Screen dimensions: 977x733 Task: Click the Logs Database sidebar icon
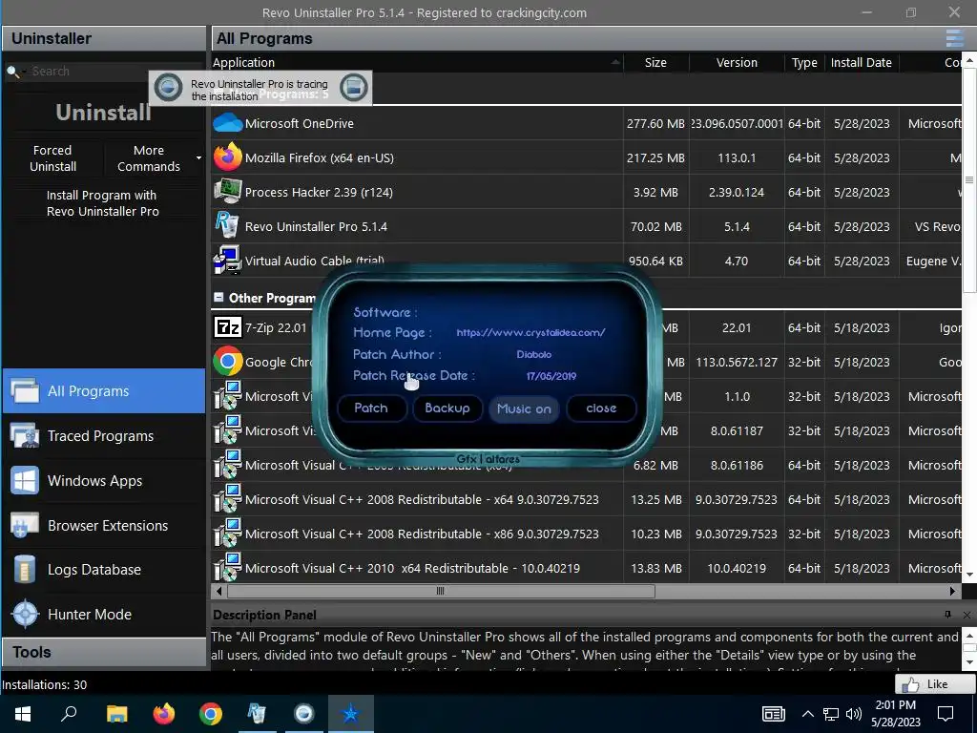[25, 570]
